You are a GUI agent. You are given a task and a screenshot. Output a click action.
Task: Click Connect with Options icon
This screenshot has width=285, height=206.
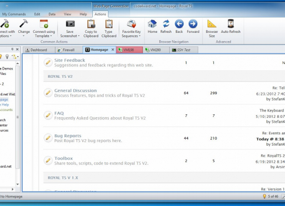(5, 24)
